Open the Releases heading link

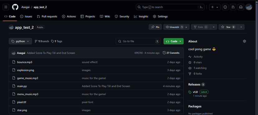[197, 84]
